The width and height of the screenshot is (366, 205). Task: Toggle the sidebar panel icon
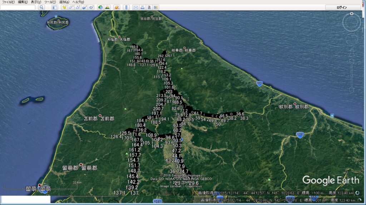pyautogui.click(x=54, y=7)
